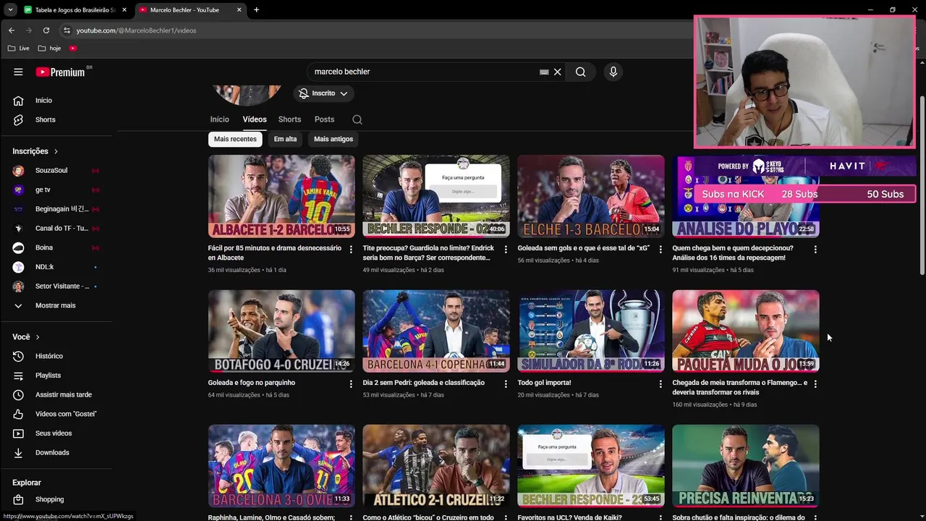926x521 pixels.
Task: Open title Goleada e fogo no parquinho
Action: pos(251,383)
